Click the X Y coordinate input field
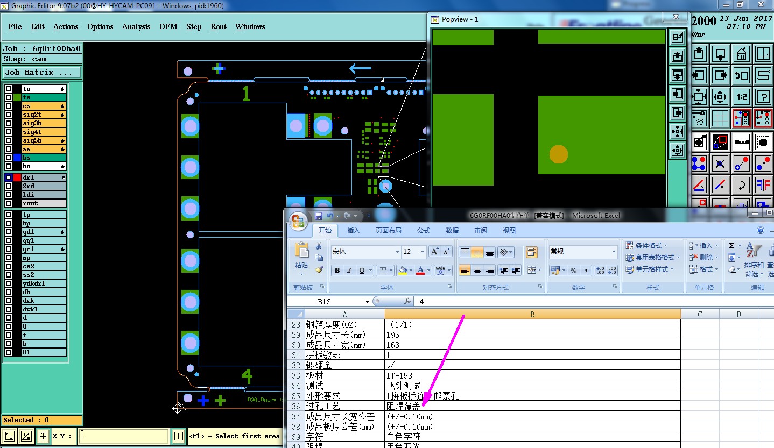 (123, 436)
